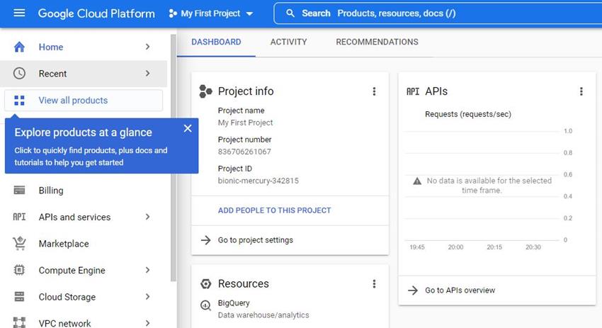Click the Explore products at a glance heading
The width and height of the screenshot is (602, 328).
tap(84, 132)
